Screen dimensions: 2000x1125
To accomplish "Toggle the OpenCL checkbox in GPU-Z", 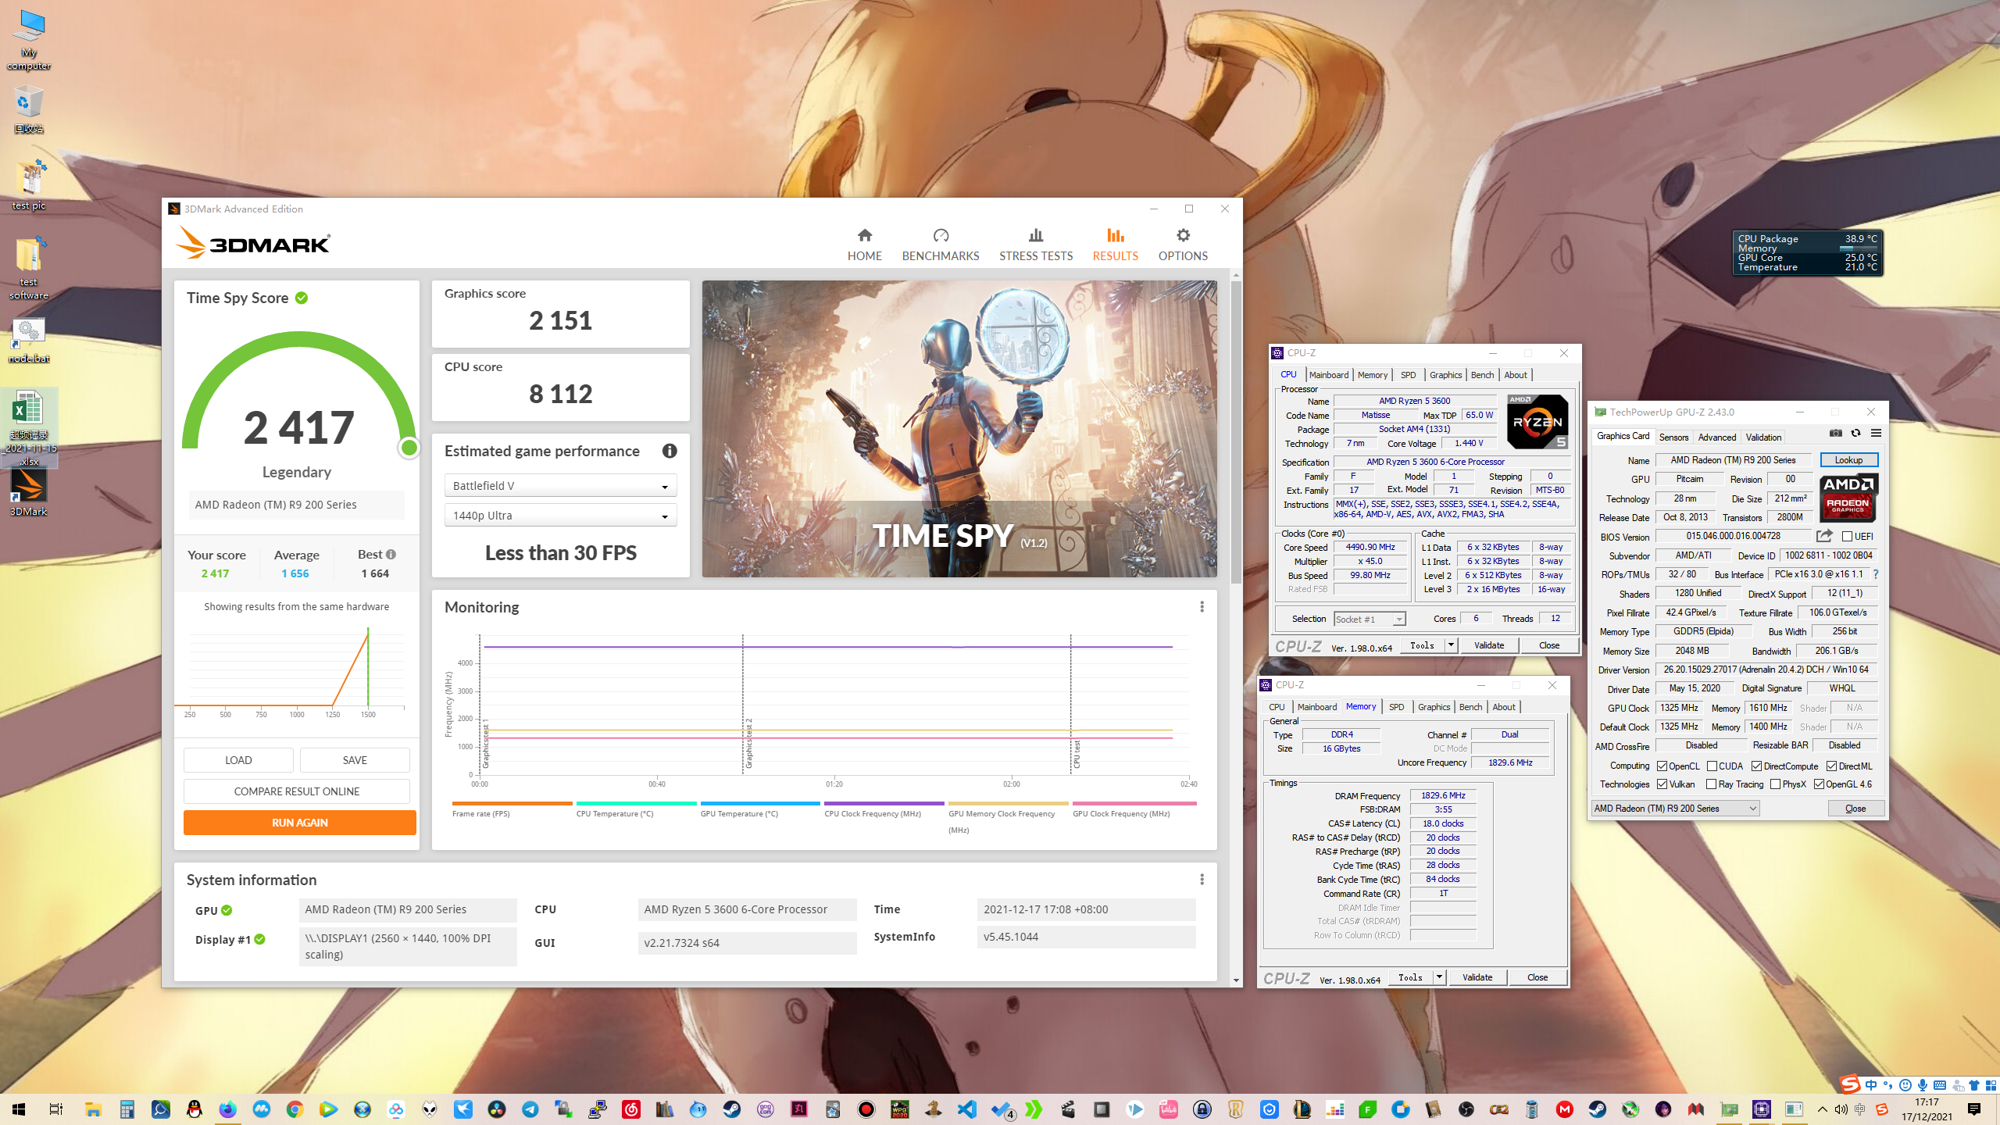I will (1662, 766).
